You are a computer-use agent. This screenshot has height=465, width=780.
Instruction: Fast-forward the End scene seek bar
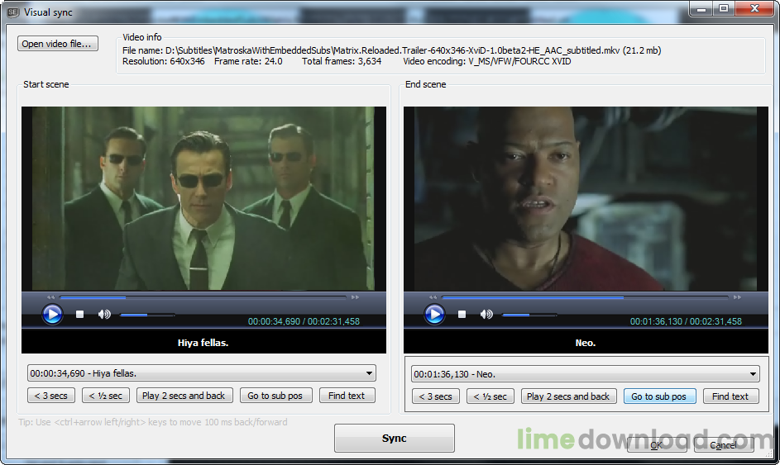point(737,297)
